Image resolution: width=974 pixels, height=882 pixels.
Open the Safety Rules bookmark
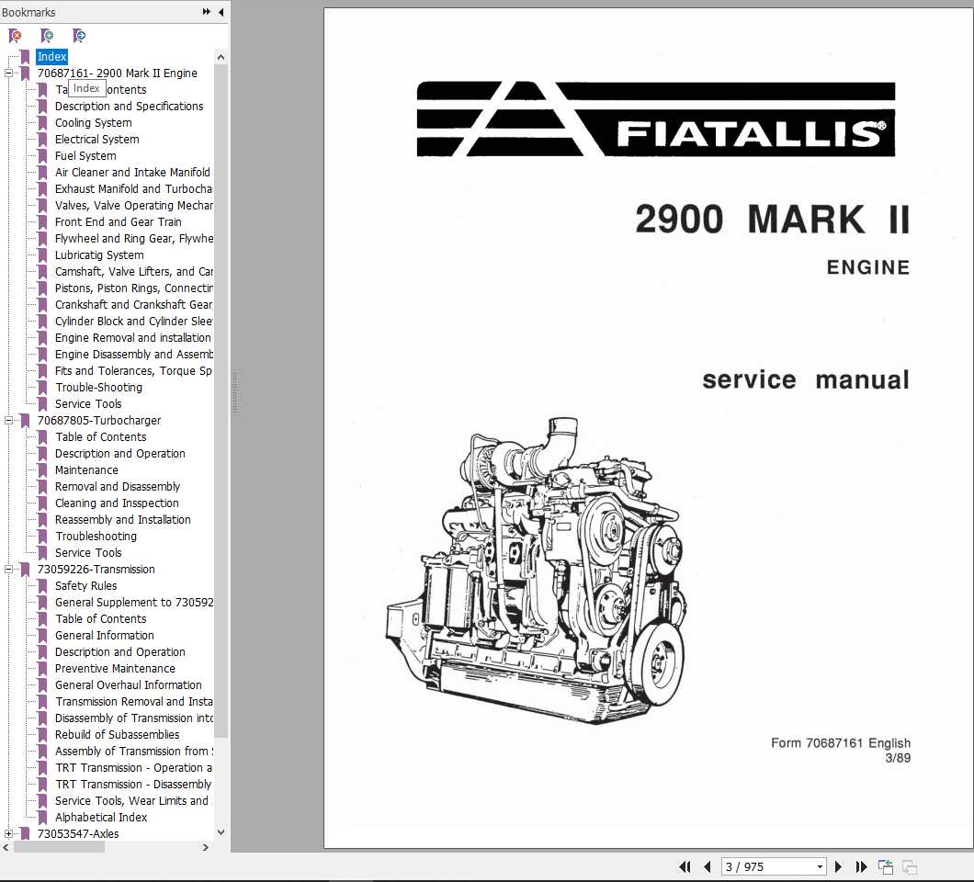tap(85, 586)
